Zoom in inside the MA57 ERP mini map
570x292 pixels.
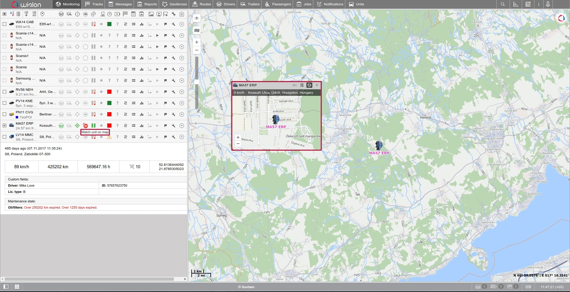click(x=238, y=137)
